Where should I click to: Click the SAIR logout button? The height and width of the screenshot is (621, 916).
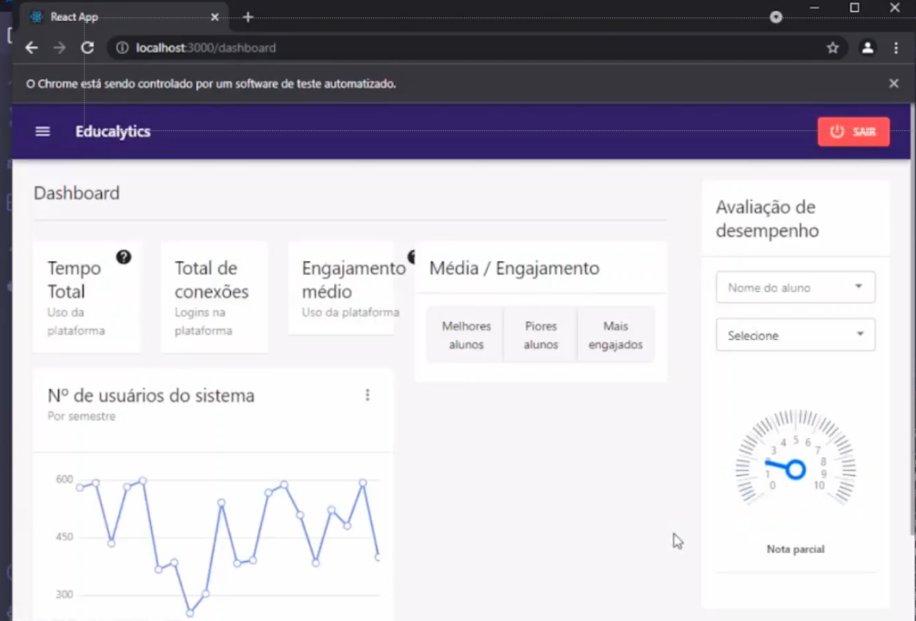pos(853,132)
